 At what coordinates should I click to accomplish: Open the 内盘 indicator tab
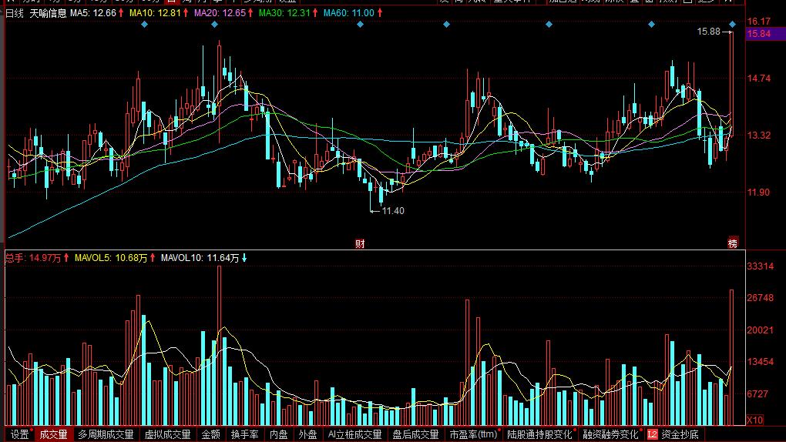tap(279, 434)
